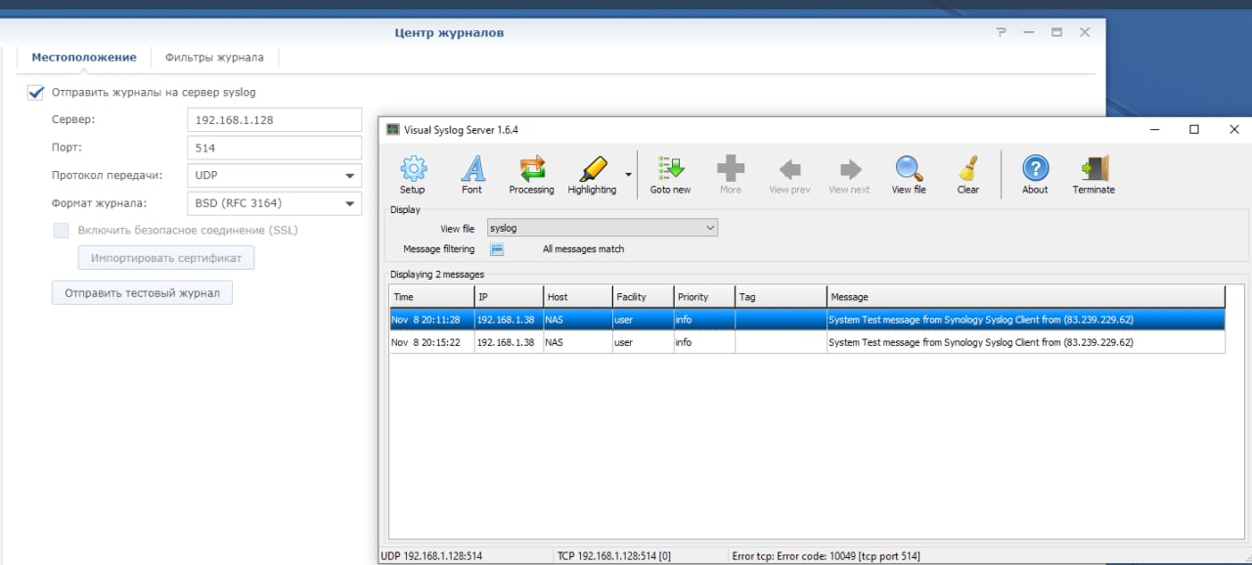Open Setup in Visual Syslog Server toolbar
The image size is (1252, 565).
[x=413, y=175]
